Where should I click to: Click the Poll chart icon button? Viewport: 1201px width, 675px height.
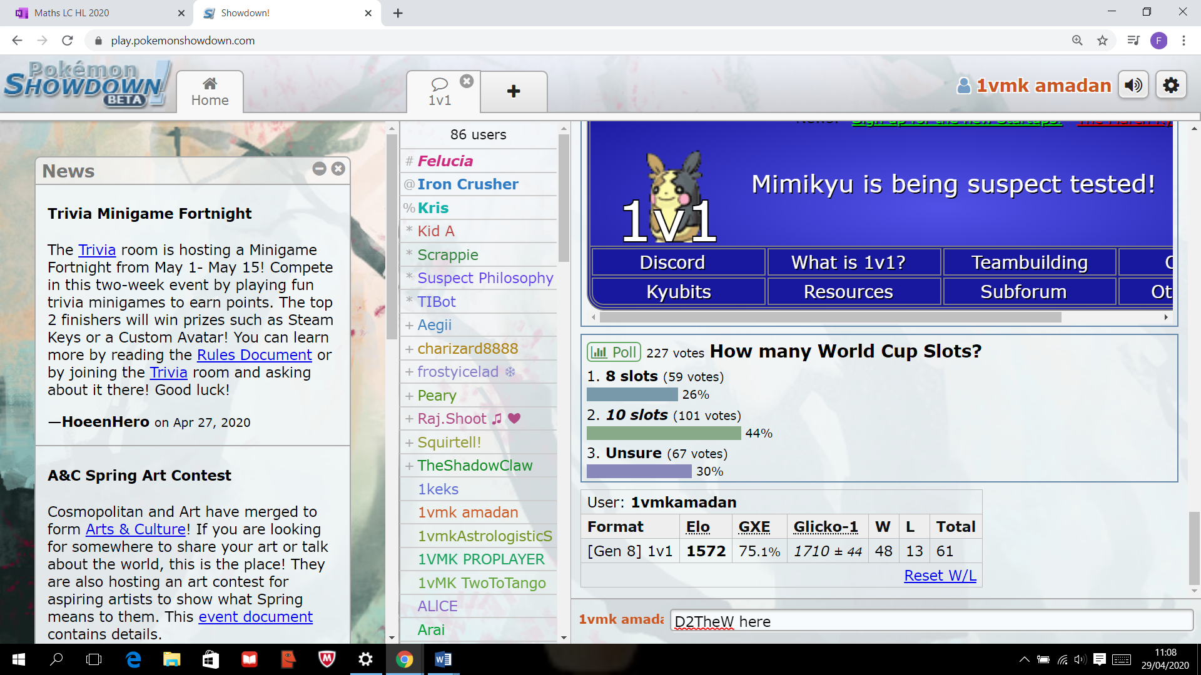[x=613, y=352]
